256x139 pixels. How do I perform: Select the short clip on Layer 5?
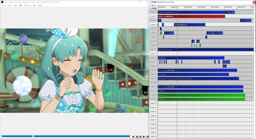[161, 29]
